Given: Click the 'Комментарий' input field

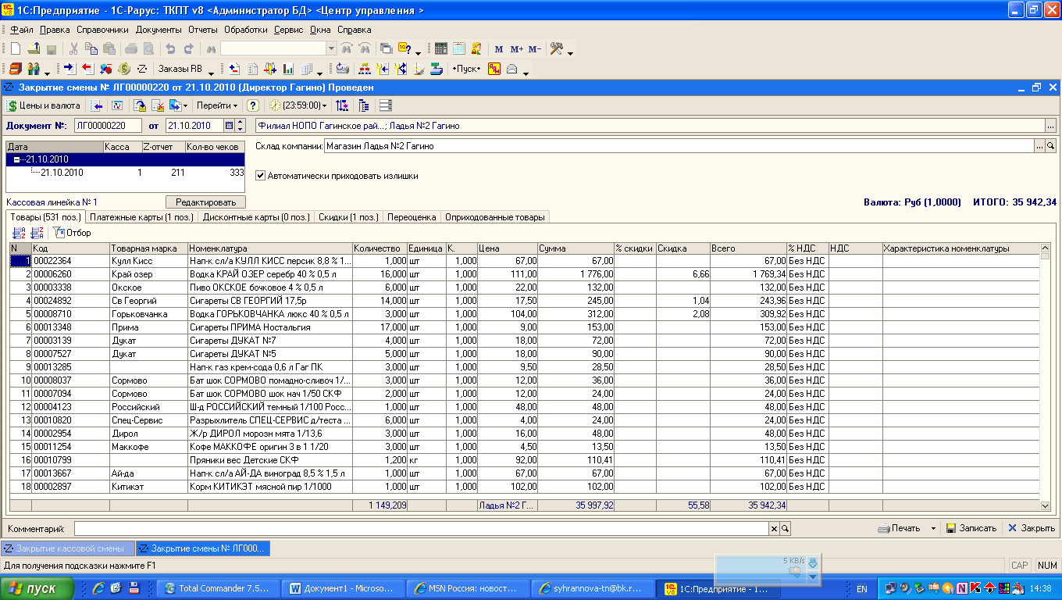Looking at the screenshot, I should coord(421,529).
